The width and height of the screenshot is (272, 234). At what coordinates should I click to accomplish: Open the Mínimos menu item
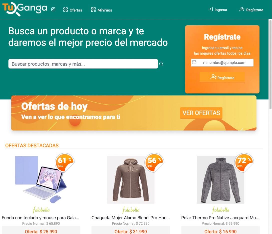tap(102, 10)
